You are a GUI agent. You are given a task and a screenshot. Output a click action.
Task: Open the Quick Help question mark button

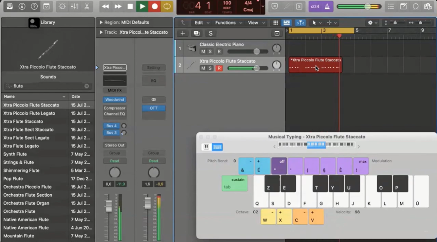click(x=34, y=7)
